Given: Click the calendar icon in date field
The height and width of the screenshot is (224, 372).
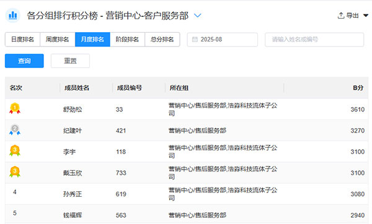Looking at the screenshot, I should tap(195, 40).
